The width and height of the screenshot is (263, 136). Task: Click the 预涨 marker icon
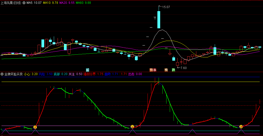click(153, 70)
